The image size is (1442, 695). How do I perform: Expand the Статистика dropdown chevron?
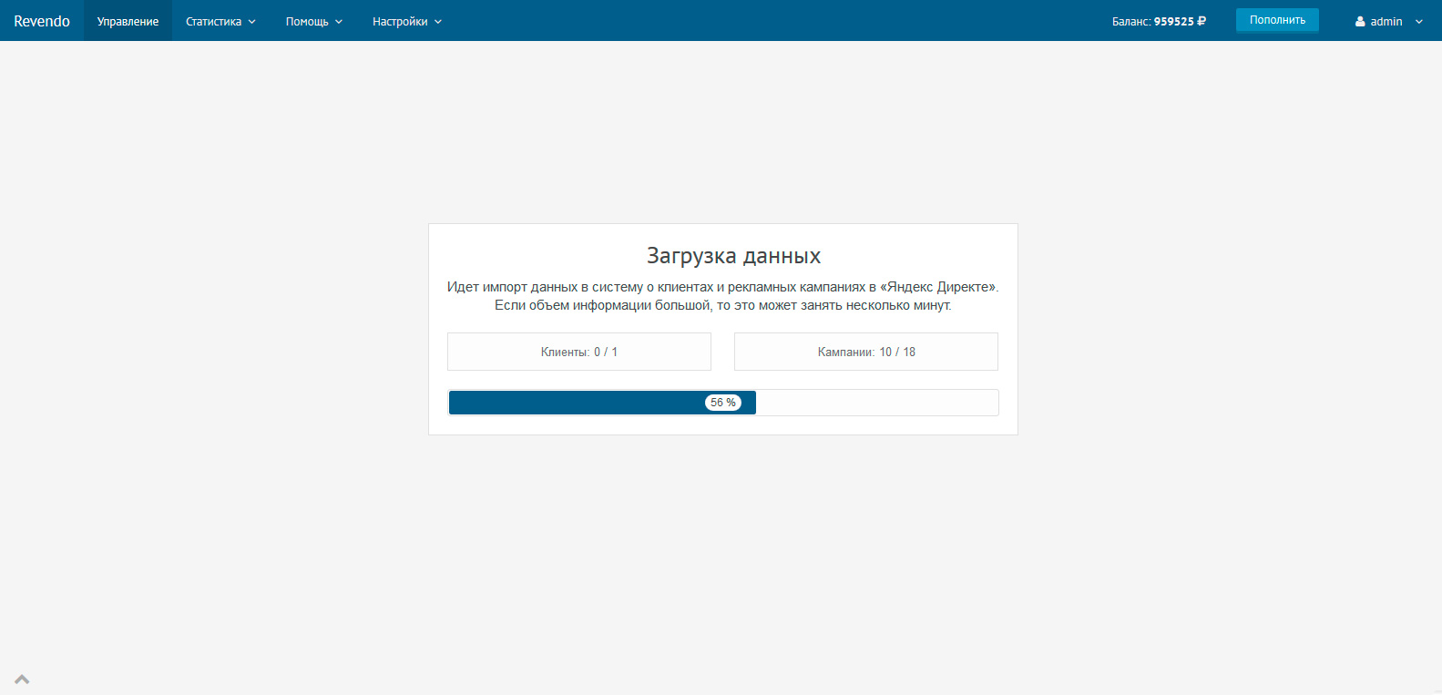pos(252,22)
